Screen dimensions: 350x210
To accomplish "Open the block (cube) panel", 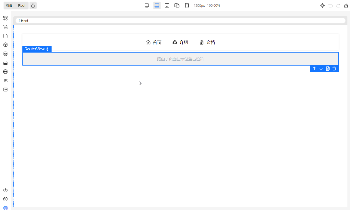I will 5,45.
